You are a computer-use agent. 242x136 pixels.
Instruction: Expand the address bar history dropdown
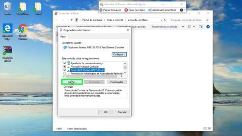point(161,20)
